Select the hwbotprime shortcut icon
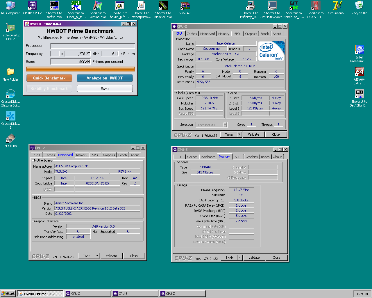 pos(141,10)
